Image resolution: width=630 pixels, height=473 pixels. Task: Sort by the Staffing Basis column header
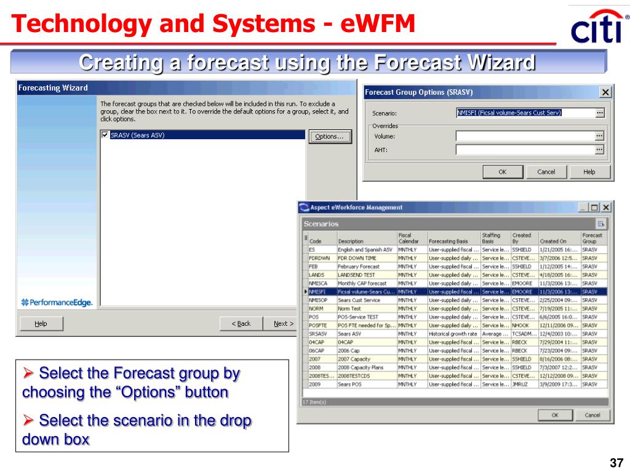496,238
